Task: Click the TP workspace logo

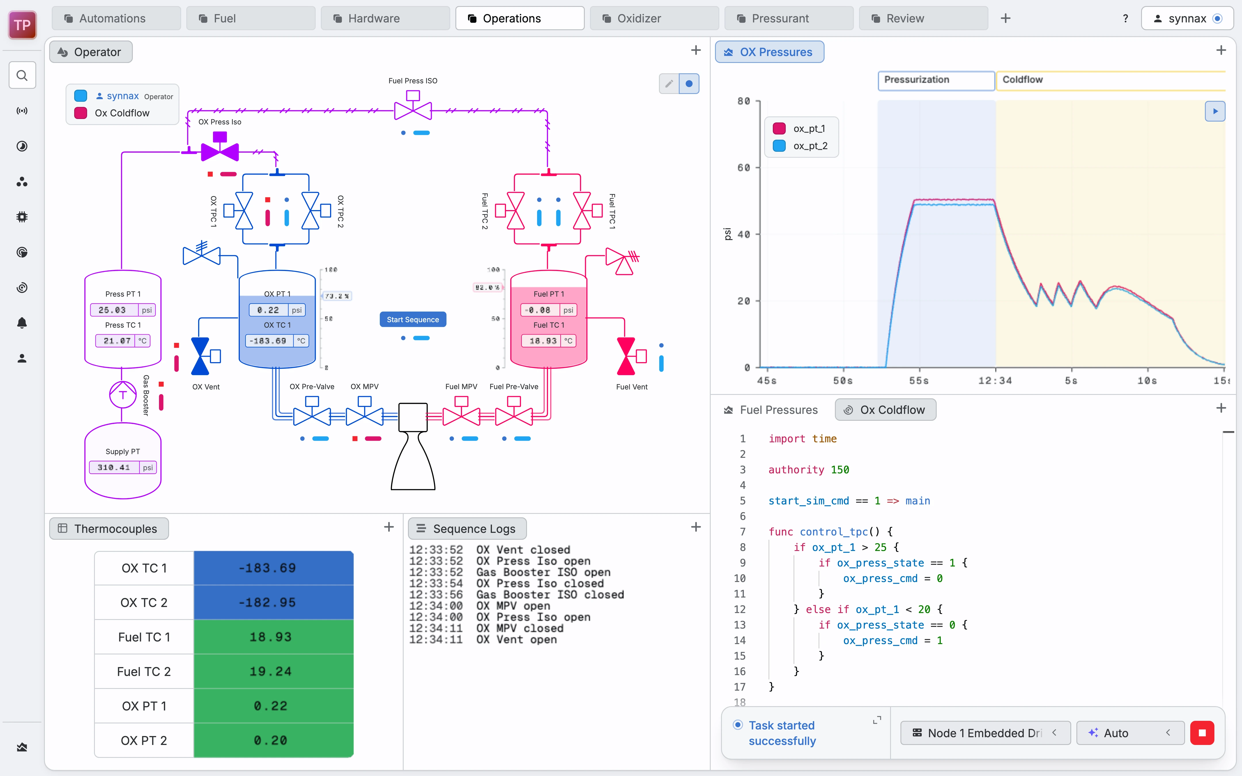Action: click(x=23, y=25)
